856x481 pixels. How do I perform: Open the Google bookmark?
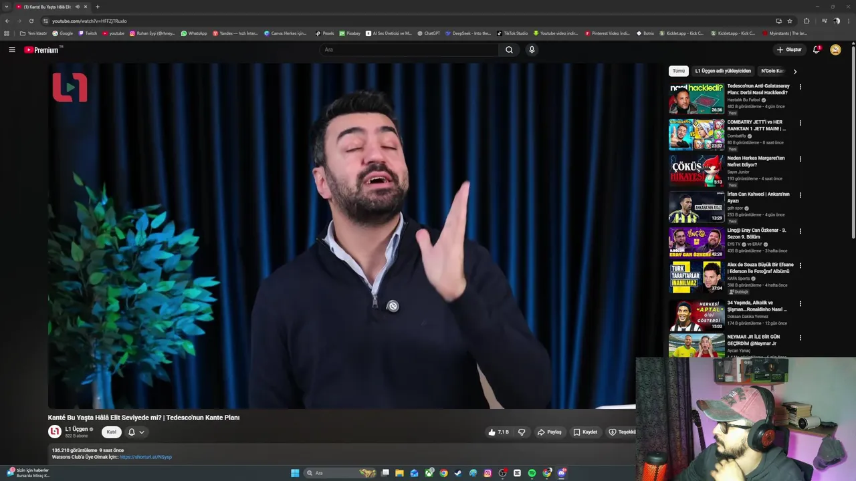coord(63,33)
